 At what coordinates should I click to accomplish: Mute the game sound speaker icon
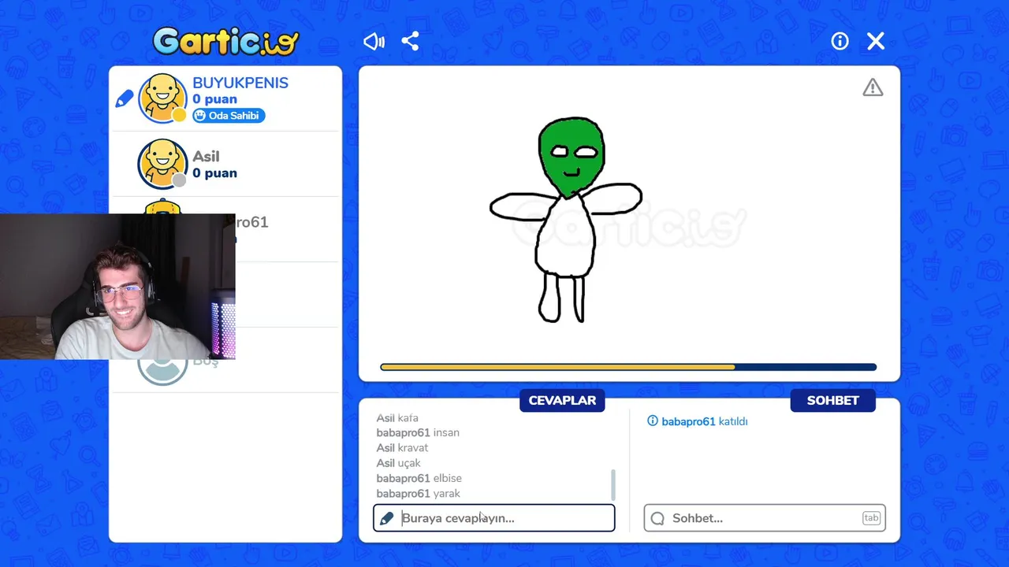coord(374,41)
